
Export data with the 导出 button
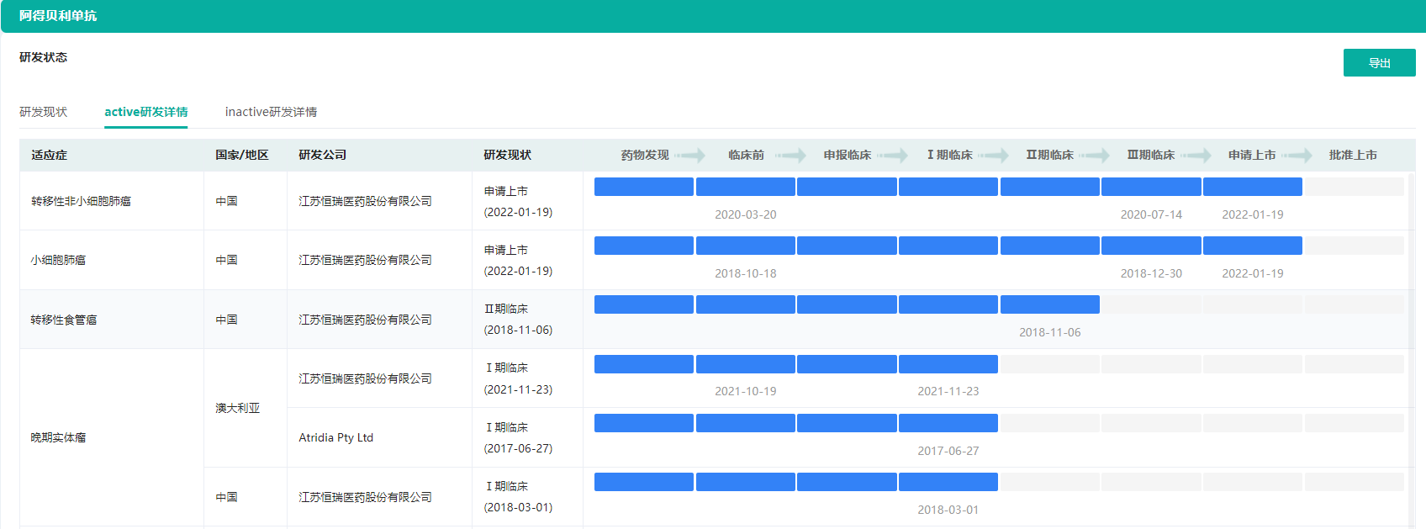[x=1379, y=63]
